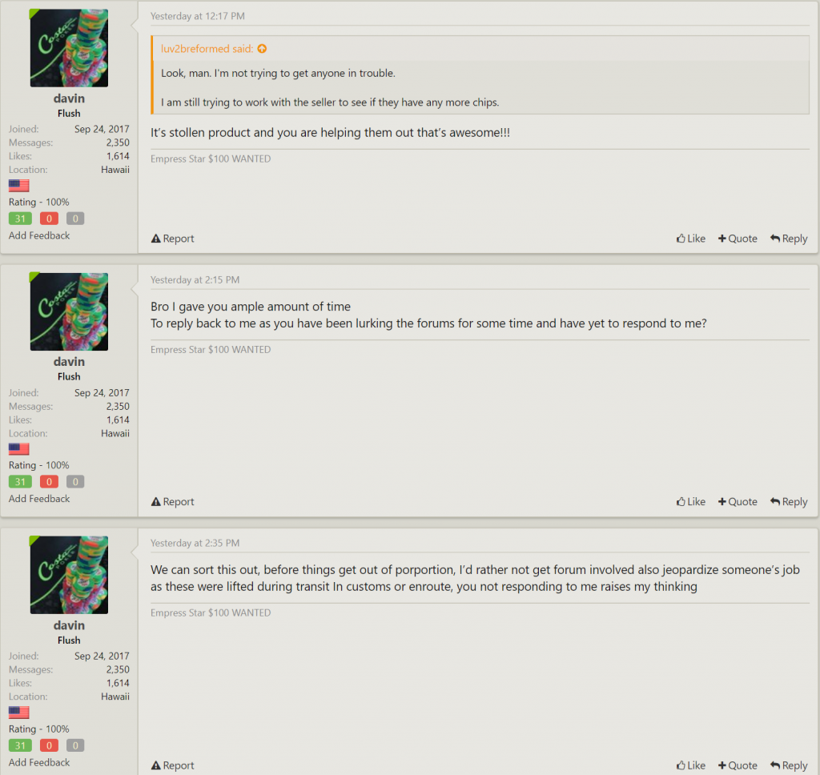Click Add Feedback under the first post
Image resolution: width=820 pixels, height=775 pixels.
pos(39,235)
